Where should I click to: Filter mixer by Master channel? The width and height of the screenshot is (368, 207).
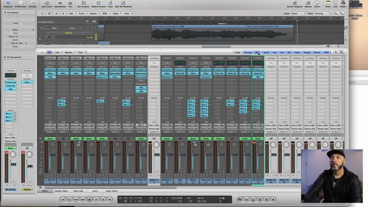coord(317,53)
